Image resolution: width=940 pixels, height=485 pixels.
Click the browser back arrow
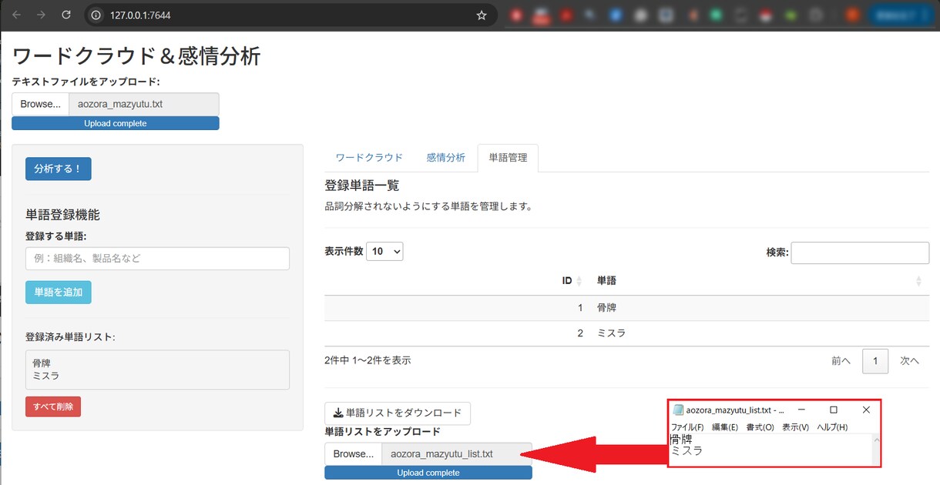click(17, 15)
